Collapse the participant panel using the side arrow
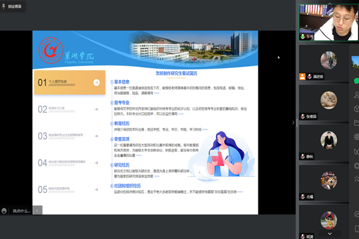This screenshot has width=359, height=239. pyautogui.click(x=293, y=122)
